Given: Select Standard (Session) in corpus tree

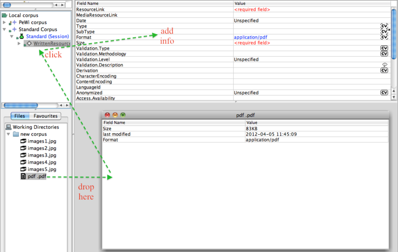Looking at the screenshot, I should pos(47,36).
